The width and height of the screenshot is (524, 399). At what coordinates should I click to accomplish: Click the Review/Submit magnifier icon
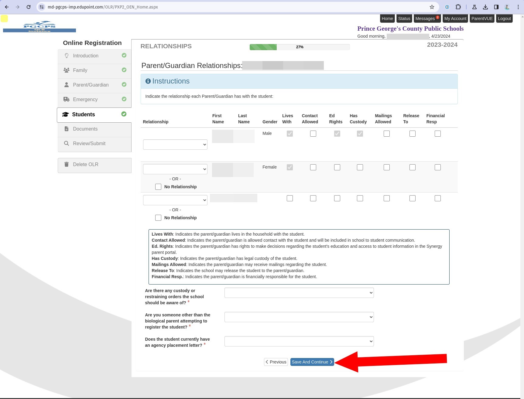coord(67,143)
